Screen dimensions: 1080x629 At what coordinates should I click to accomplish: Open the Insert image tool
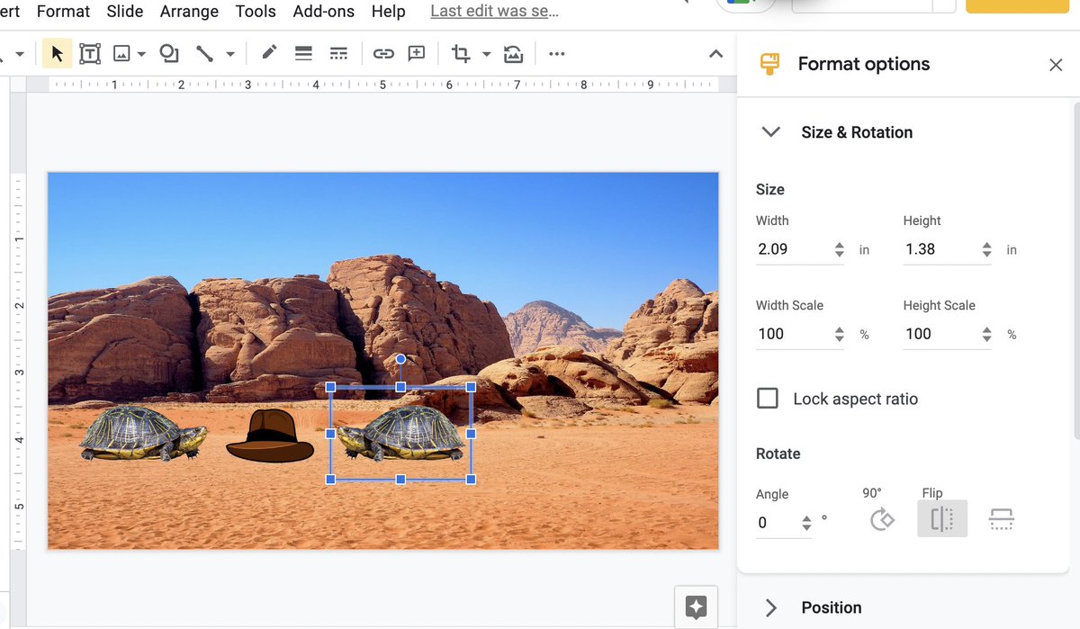coord(122,53)
